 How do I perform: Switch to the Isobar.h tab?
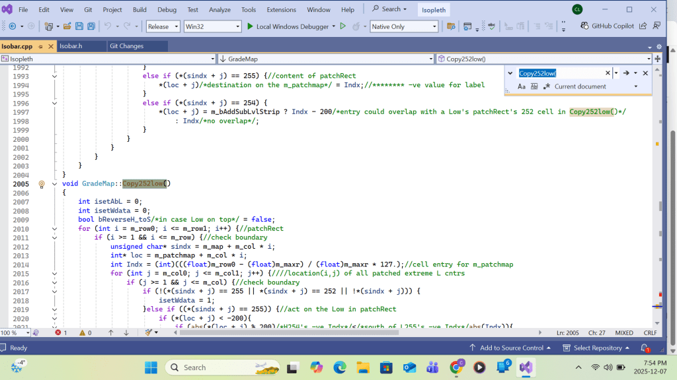70,46
